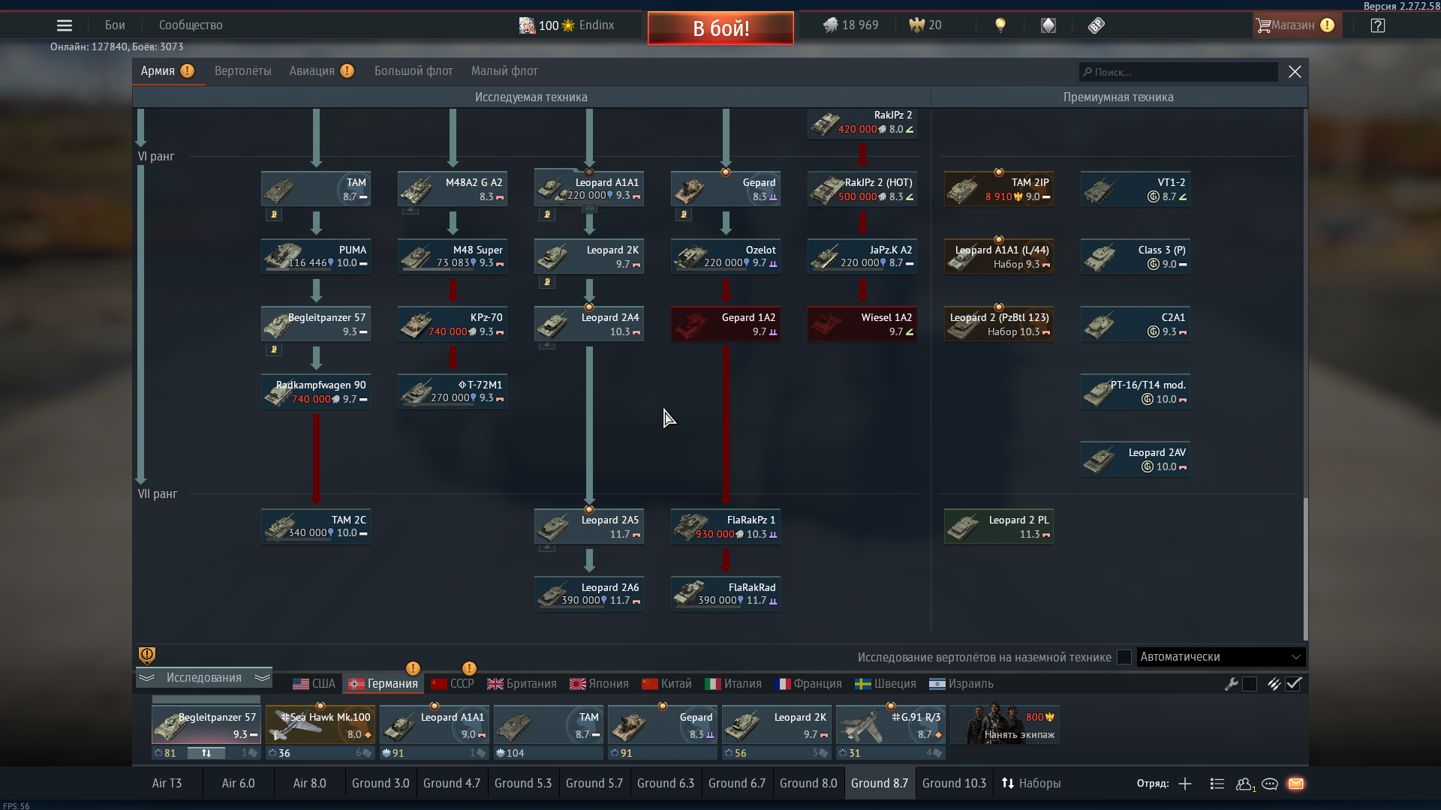1441x810 pixels.
Task: Open the Автоматически dropdown
Action: click(x=1221, y=657)
